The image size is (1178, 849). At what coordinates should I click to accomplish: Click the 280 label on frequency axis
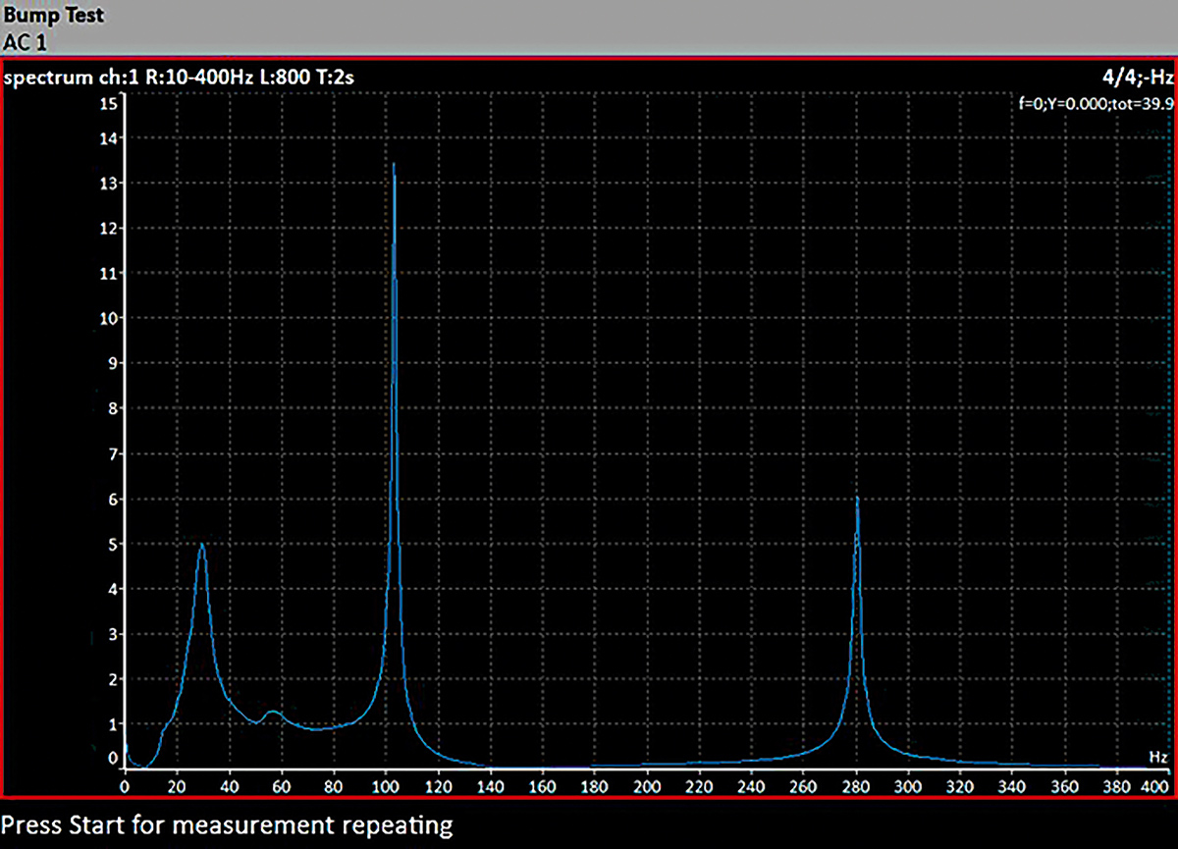pos(857,787)
